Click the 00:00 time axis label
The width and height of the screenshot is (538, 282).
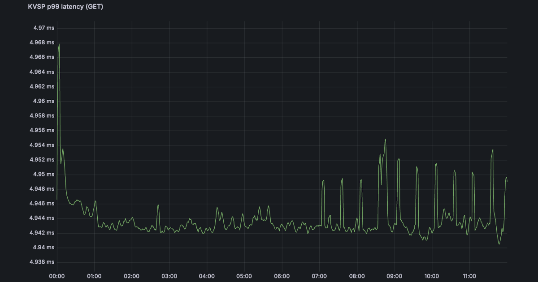(x=56, y=276)
